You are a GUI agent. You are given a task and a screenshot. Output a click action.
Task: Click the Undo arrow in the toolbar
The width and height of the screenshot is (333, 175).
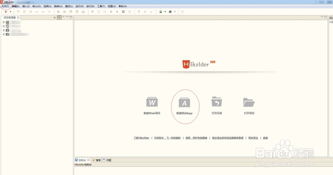point(37,12)
